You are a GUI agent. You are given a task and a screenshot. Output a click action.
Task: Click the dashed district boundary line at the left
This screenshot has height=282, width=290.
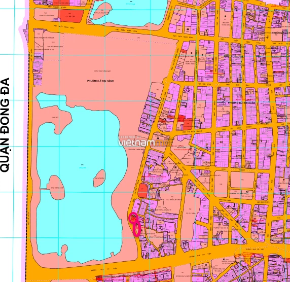click(29, 166)
